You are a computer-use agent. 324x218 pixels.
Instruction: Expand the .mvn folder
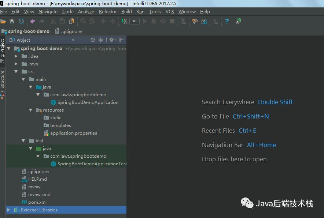(16, 64)
